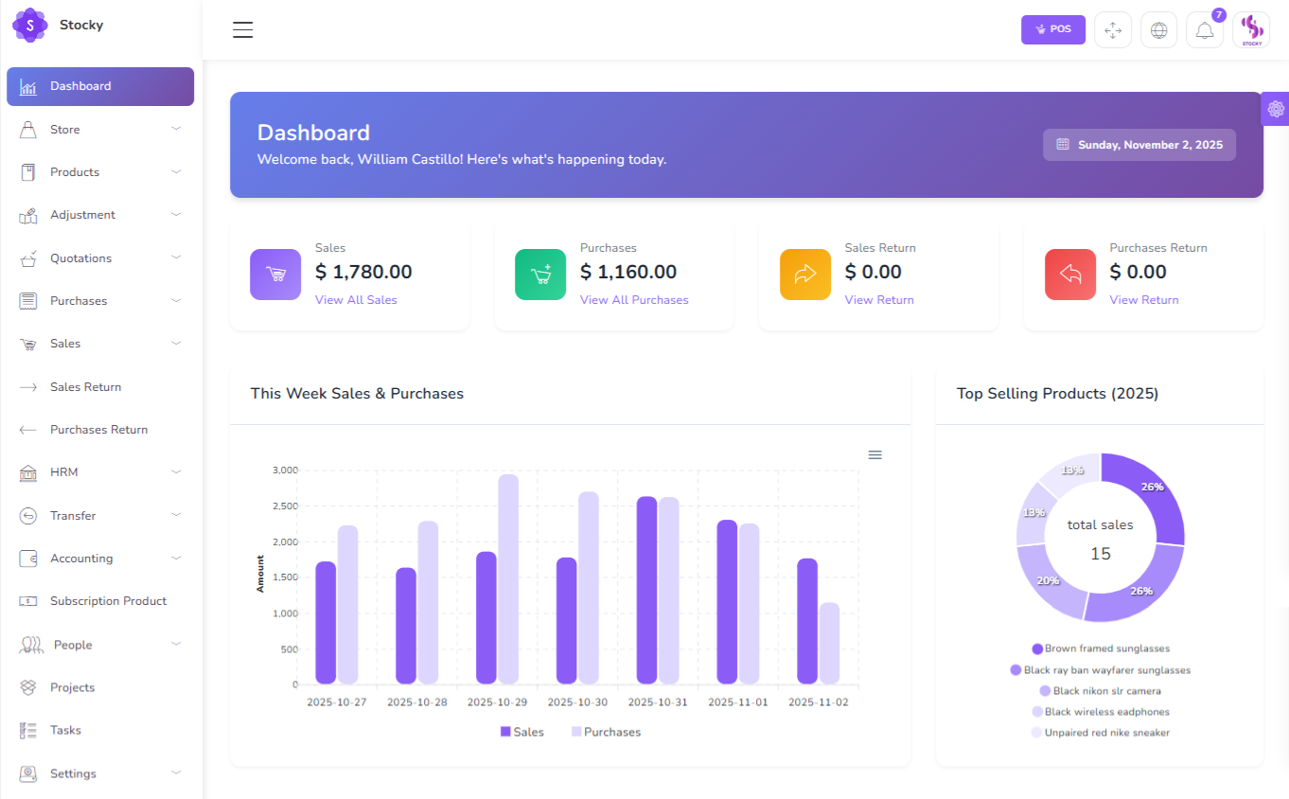The height and width of the screenshot is (799, 1289).
Task: Open the notifications bell icon
Action: coord(1205,29)
